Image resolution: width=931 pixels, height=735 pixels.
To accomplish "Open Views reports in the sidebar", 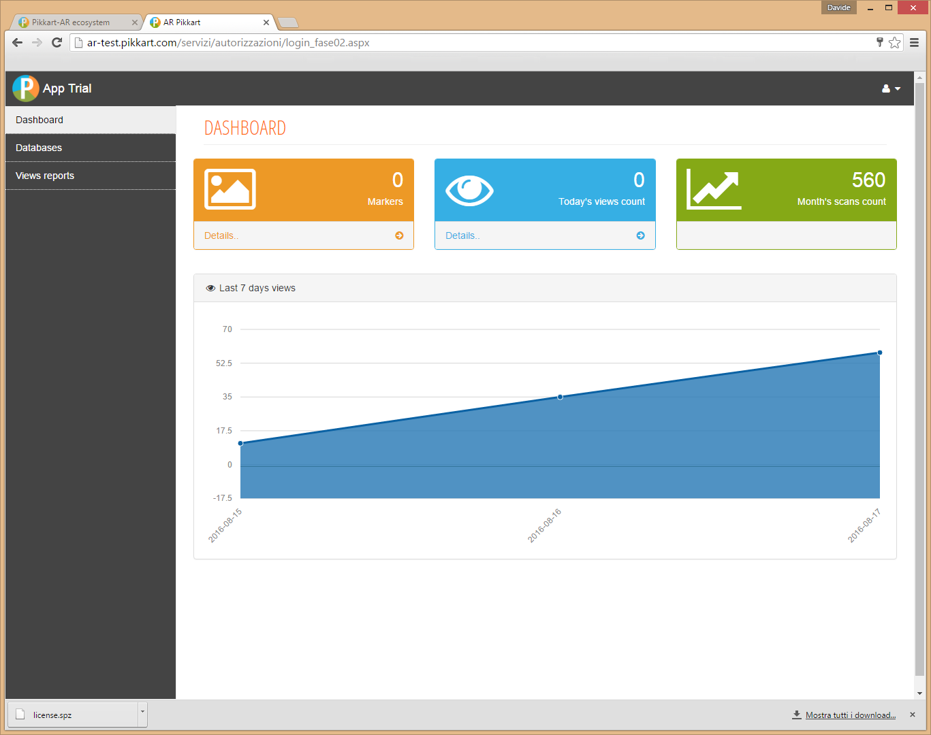I will click(91, 176).
